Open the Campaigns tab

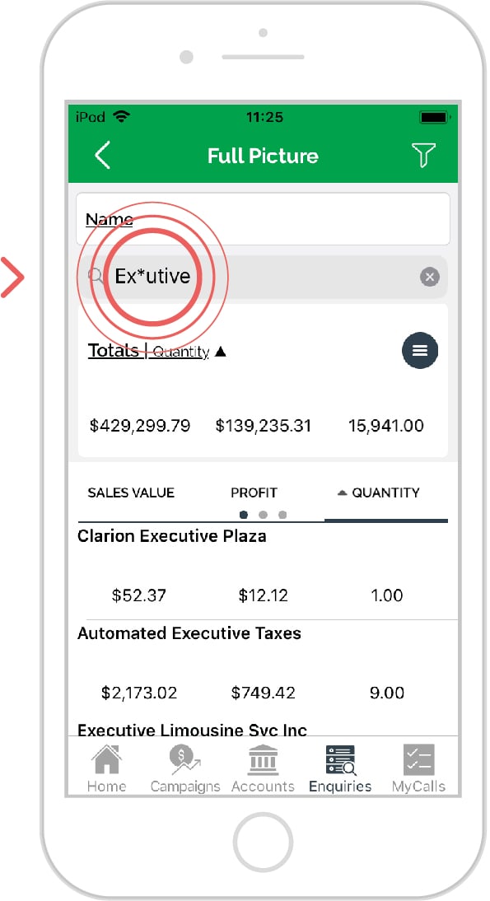(185, 768)
